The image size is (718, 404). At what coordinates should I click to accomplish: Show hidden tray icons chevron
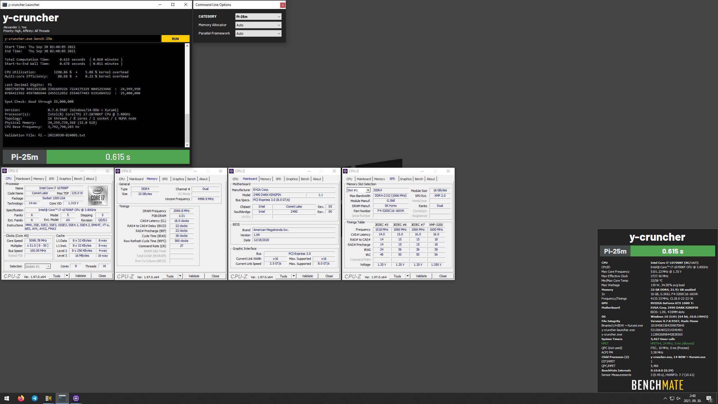[665, 398]
